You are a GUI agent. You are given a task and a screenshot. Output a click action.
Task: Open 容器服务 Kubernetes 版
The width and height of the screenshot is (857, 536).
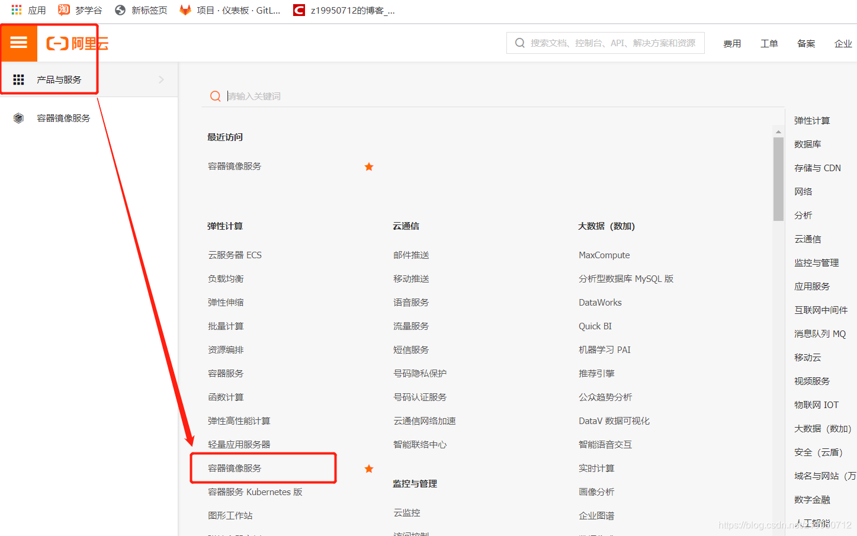coord(255,492)
